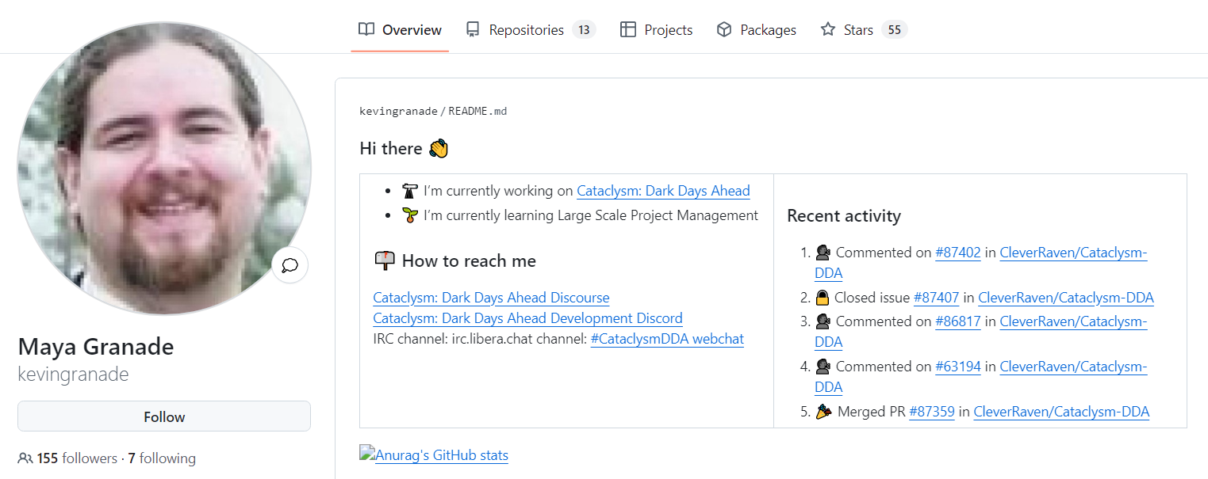Click the Projects table icon
This screenshot has height=479, width=1208.
pos(628,29)
